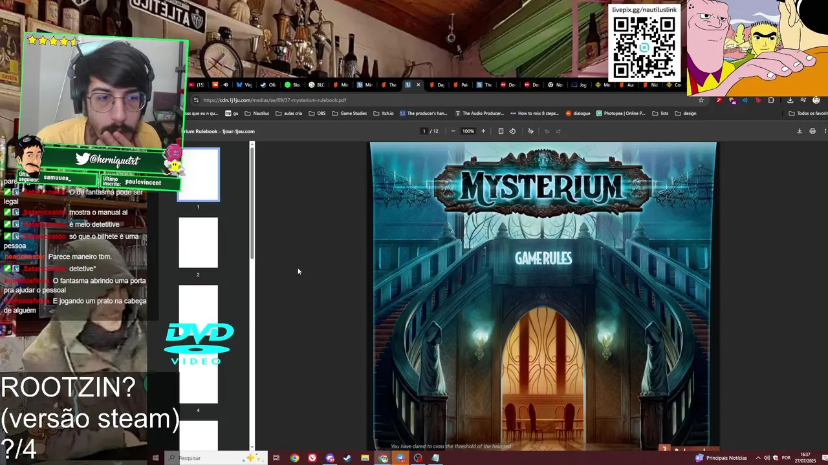This screenshot has height=465, width=828.
Task: Switch to the Jog browser tab
Action: tap(580, 85)
